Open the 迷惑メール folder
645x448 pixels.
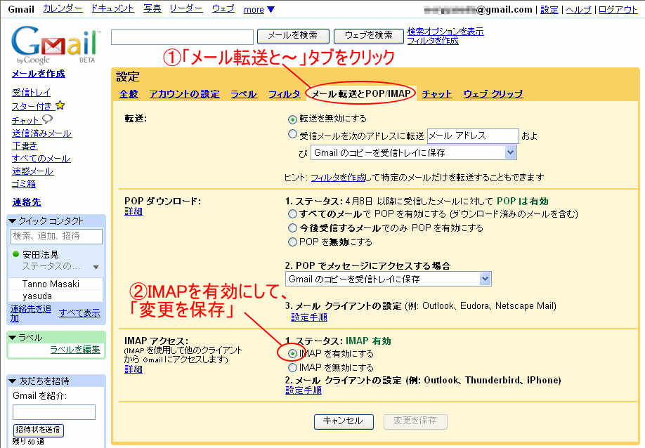[x=33, y=171]
